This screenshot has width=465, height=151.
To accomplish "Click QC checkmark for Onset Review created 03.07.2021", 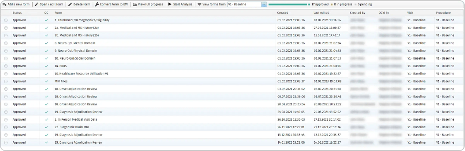I will tap(46, 89).
